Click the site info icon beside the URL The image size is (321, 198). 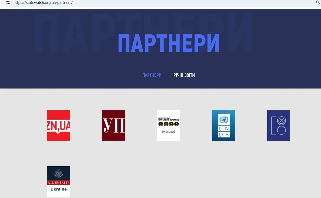pos(8,3)
